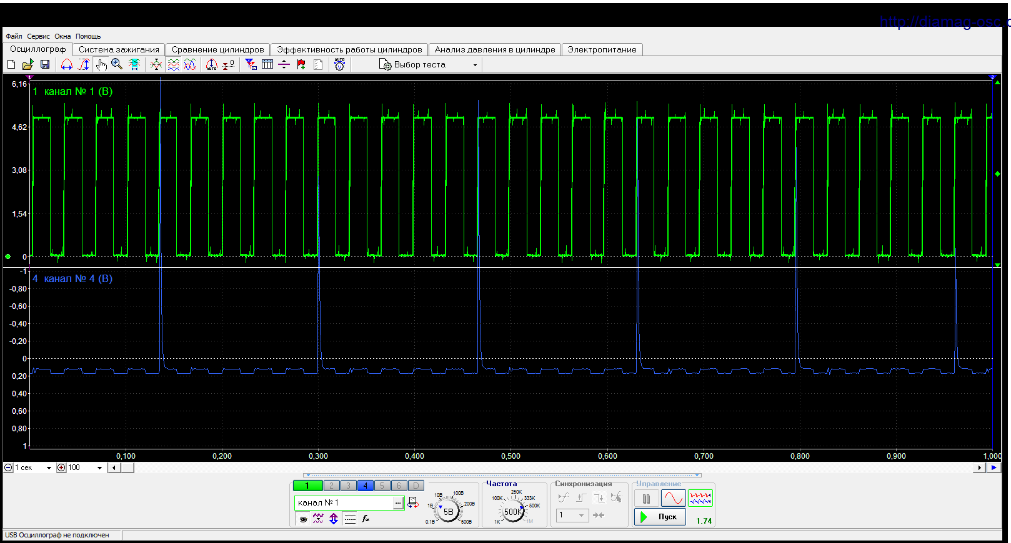1011x543 pixels.
Task: Click the blue up-down arrows icon
Action: 334,519
